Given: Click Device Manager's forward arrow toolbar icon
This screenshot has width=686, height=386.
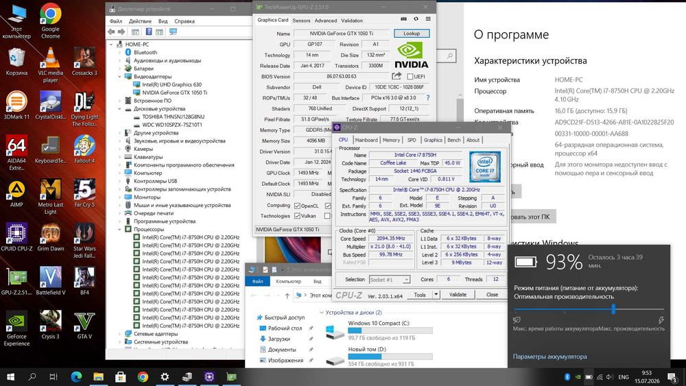Looking at the screenshot, I should click(x=121, y=32).
